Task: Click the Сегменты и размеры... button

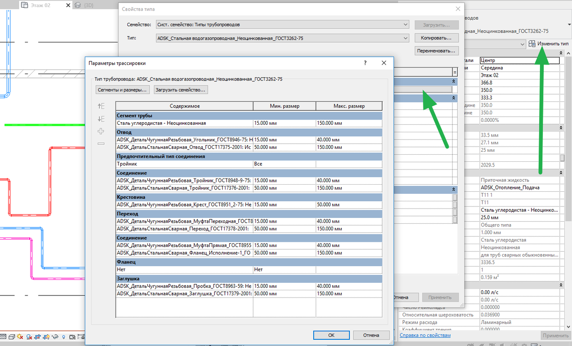Action: point(123,89)
